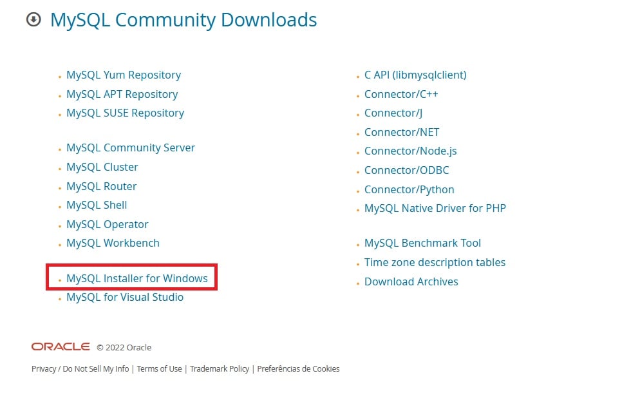Visit Connector/NET link
Image resolution: width=631 pixels, height=400 pixels.
(402, 133)
